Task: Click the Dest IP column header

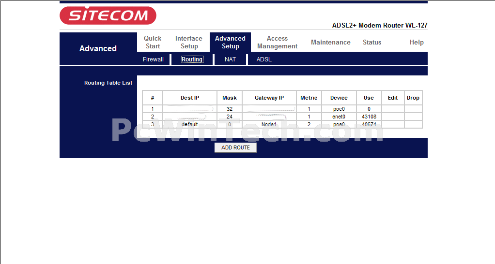Action: click(x=190, y=98)
